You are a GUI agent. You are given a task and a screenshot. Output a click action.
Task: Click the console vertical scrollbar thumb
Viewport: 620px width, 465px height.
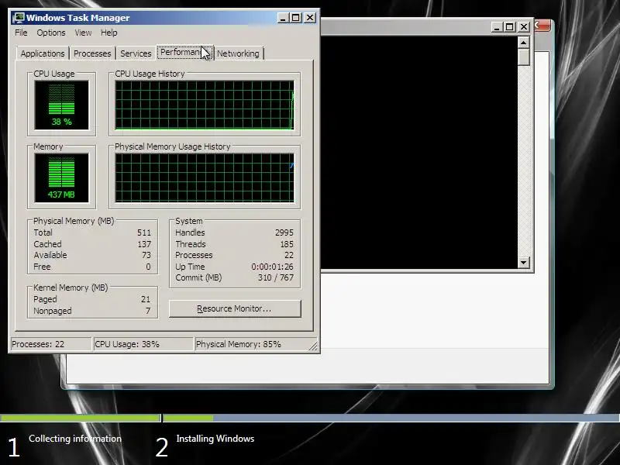tap(524, 57)
